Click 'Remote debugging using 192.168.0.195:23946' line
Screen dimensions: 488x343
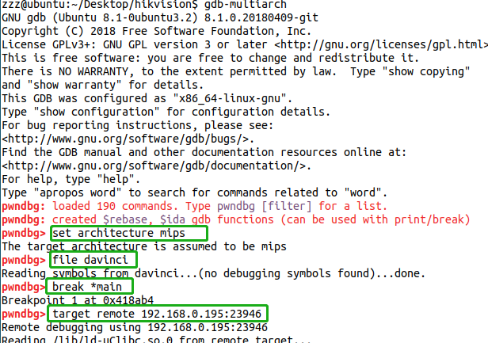135,327
